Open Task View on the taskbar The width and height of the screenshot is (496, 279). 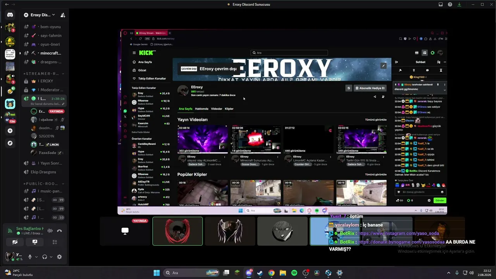[226, 273]
